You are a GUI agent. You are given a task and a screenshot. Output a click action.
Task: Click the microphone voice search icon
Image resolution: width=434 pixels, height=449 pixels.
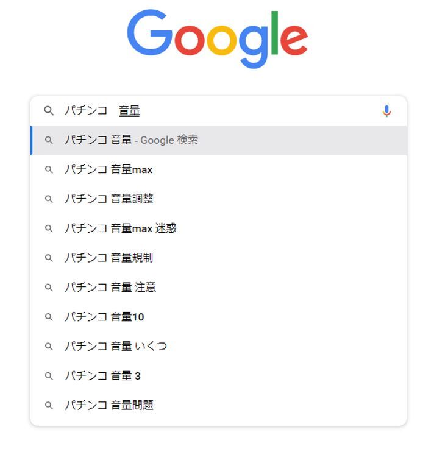point(386,111)
